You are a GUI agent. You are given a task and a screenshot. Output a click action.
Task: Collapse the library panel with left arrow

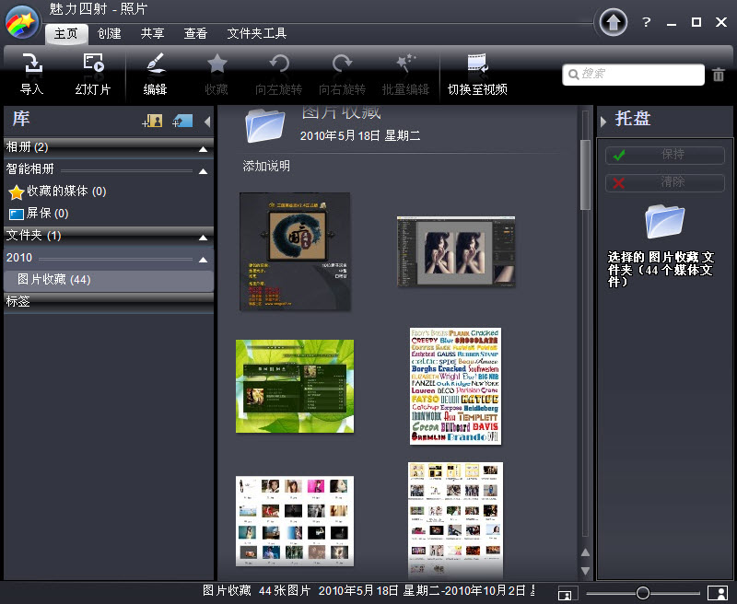pyautogui.click(x=207, y=122)
